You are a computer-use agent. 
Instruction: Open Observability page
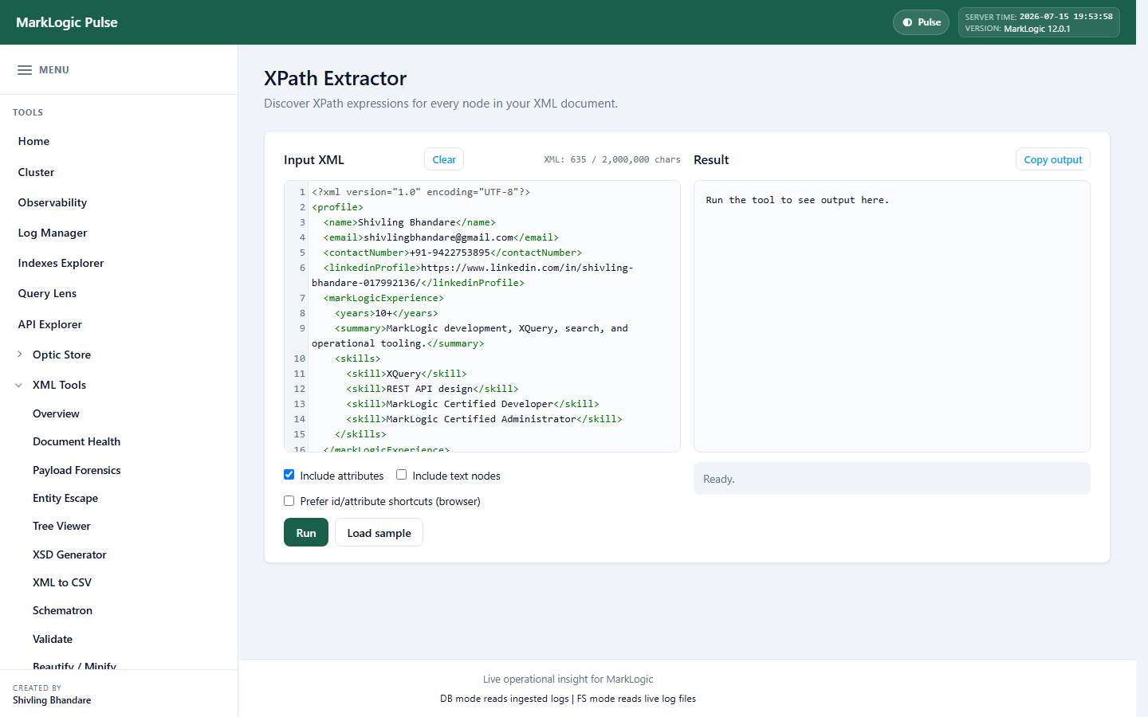(53, 202)
